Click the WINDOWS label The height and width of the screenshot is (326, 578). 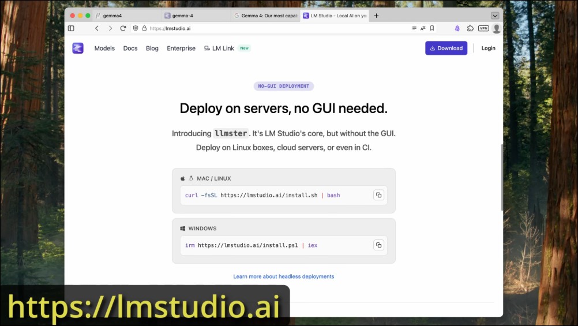202,228
